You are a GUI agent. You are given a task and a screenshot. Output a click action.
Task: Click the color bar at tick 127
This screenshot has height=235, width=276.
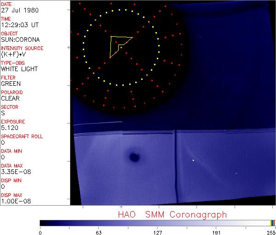click(157, 223)
